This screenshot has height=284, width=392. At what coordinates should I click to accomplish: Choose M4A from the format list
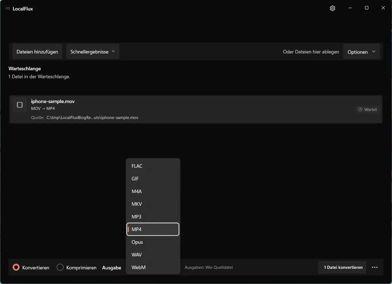click(x=153, y=192)
